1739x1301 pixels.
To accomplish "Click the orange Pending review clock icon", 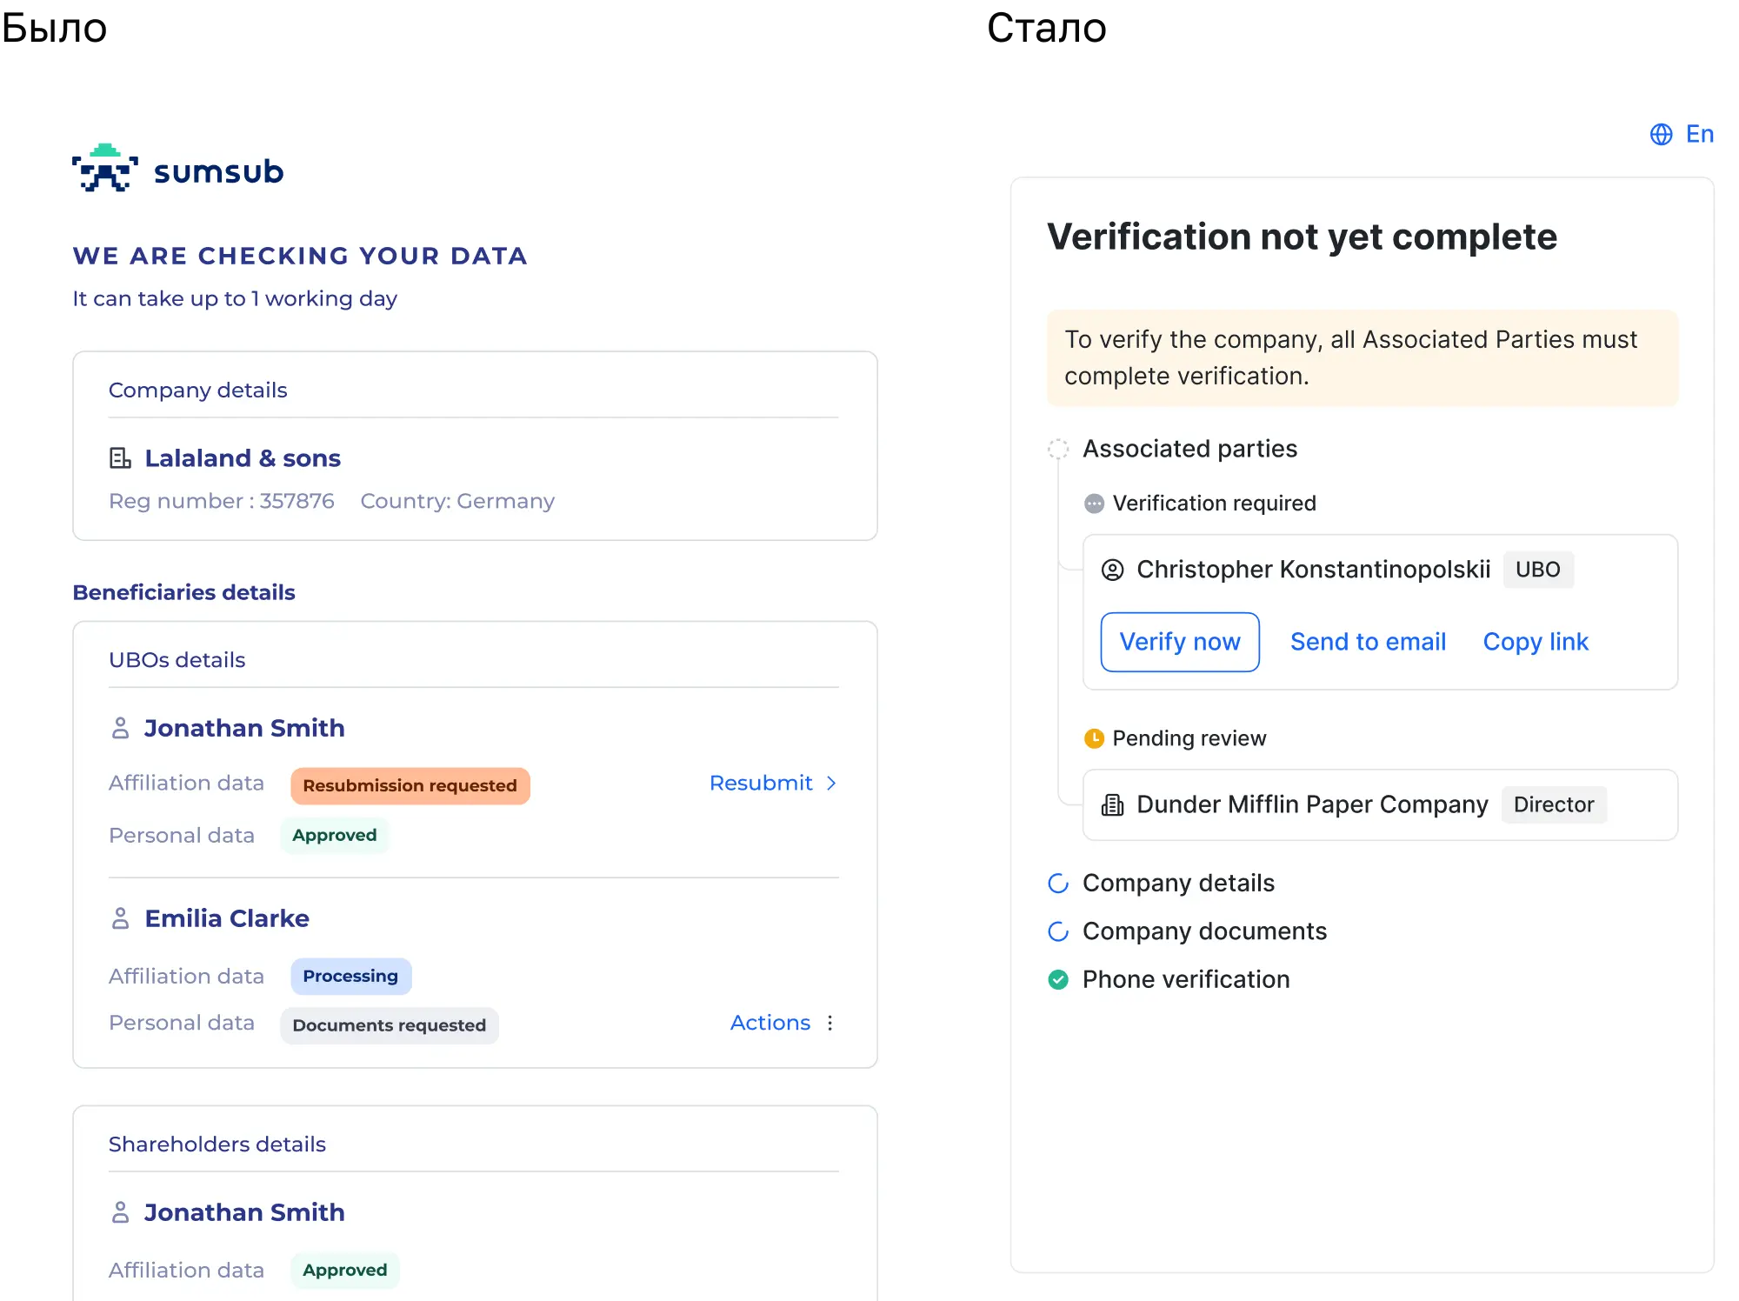I will click(x=1094, y=738).
